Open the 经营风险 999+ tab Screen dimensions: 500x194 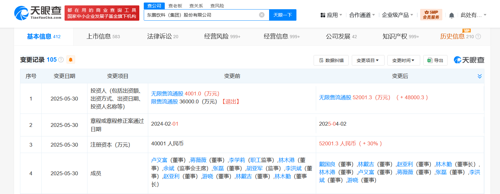click(x=222, y=37)
